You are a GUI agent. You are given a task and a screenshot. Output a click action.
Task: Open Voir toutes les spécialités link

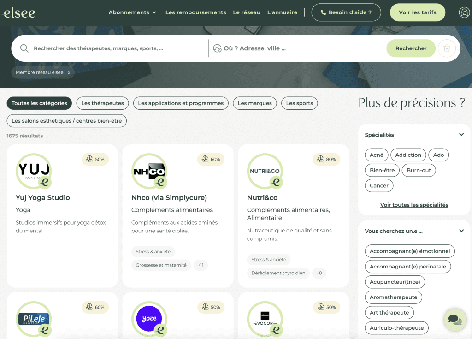click(413, 205)
